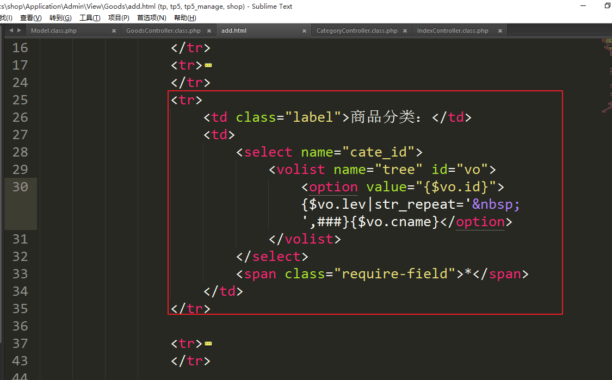The image size is (612, 380).
Task: Expand the folded tr block on line 17
Action: click(x=208, y=66)
